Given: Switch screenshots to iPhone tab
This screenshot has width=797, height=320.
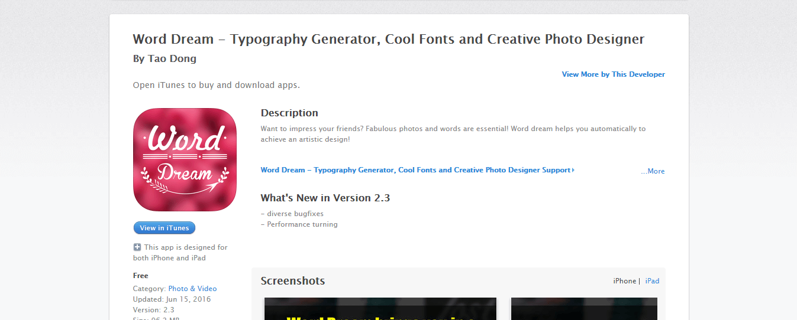Looking at the screenshot, I should coord(624,281).
